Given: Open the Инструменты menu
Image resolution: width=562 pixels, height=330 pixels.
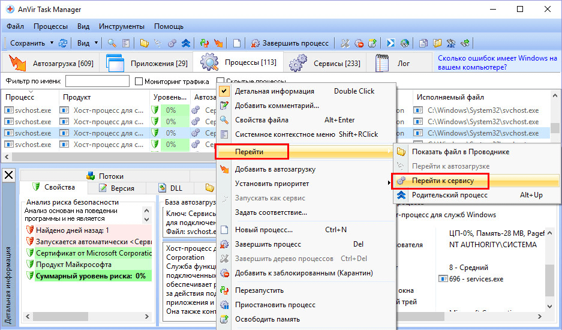Looking at the screenshot, I should (x=121, y=26).
